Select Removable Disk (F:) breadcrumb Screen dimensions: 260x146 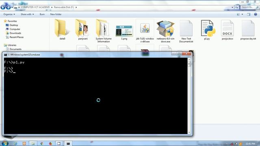[x=64, y=7]
